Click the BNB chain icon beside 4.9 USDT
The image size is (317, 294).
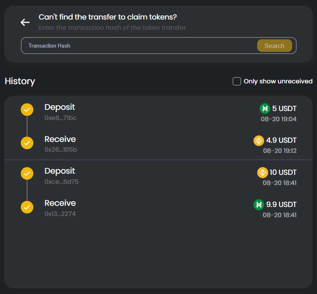point(259,140)
